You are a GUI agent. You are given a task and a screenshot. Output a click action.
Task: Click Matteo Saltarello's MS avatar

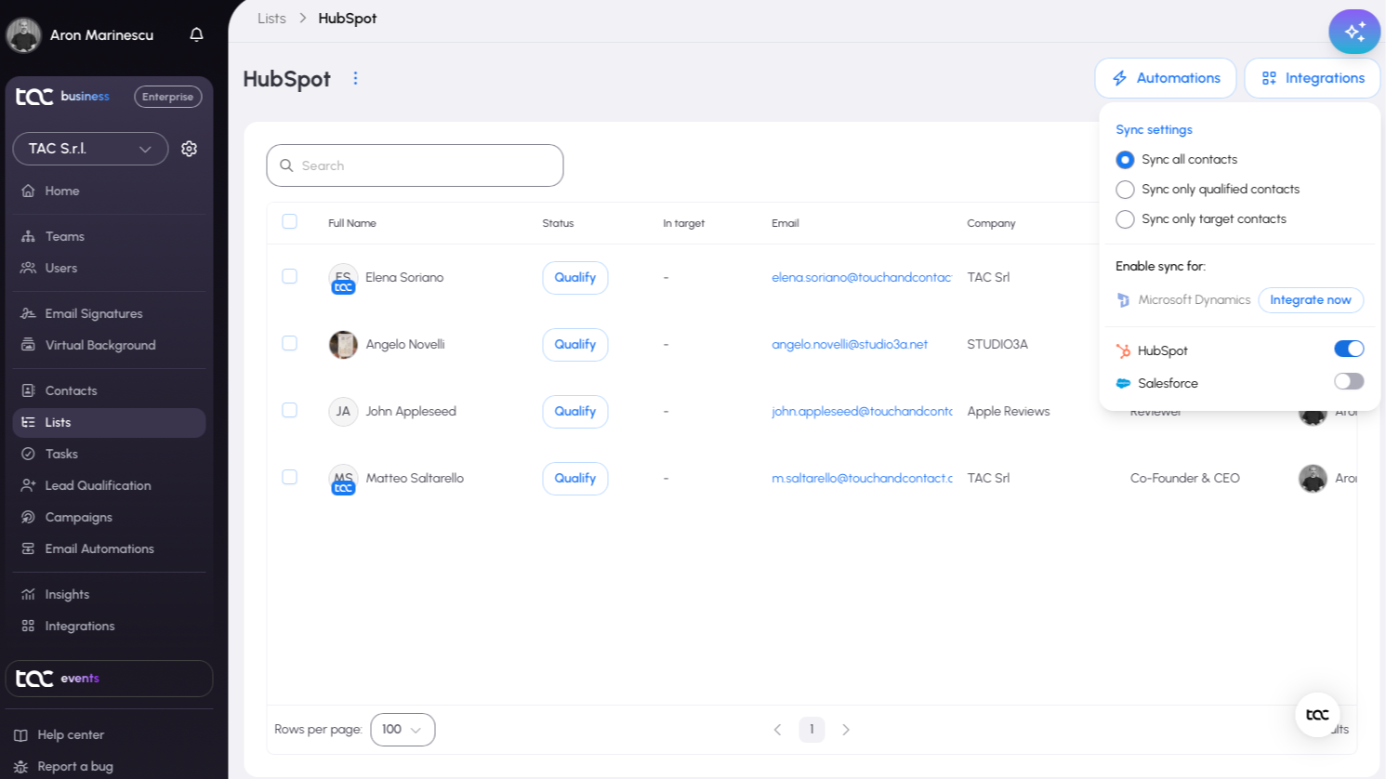[343, 479]
